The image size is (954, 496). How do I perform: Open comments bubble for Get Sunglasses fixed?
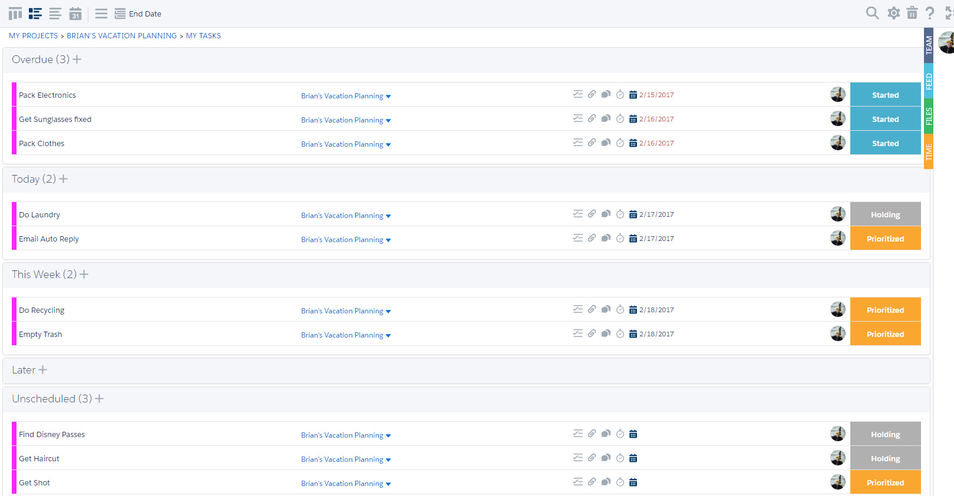[x=606, y=118]
